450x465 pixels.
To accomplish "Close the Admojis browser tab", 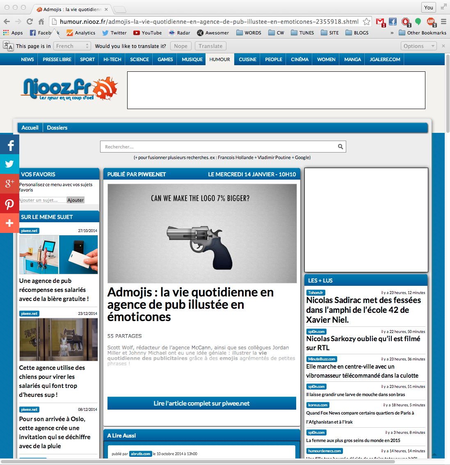I will point(106,9).
